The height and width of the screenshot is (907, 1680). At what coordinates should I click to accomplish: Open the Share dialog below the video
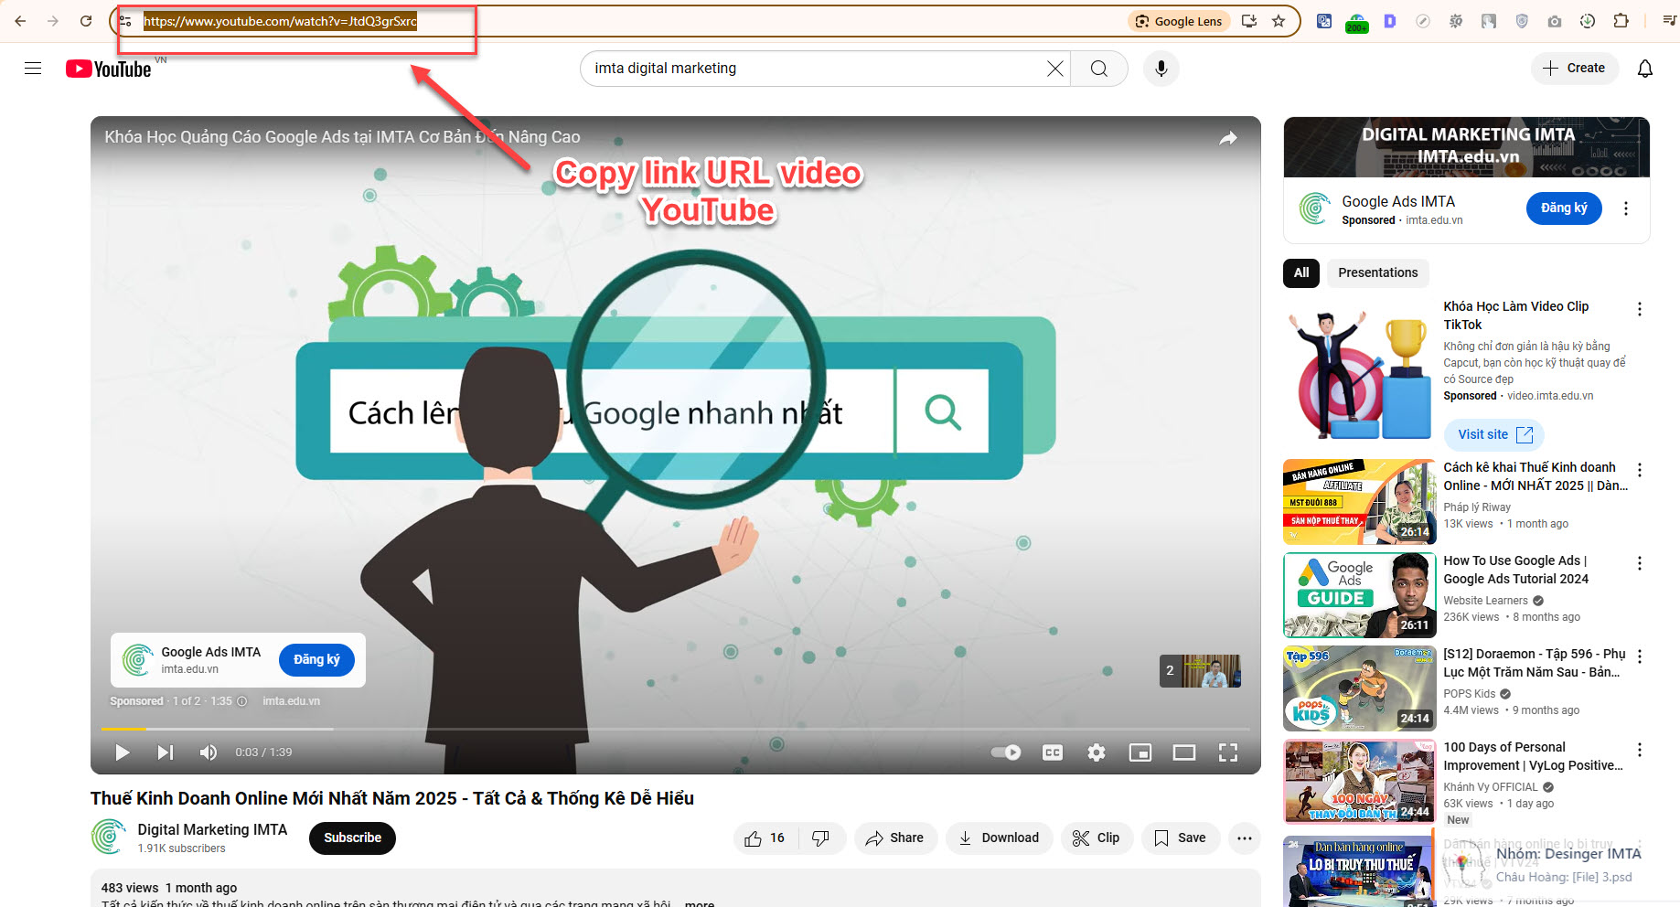click(x=895, y=838)
